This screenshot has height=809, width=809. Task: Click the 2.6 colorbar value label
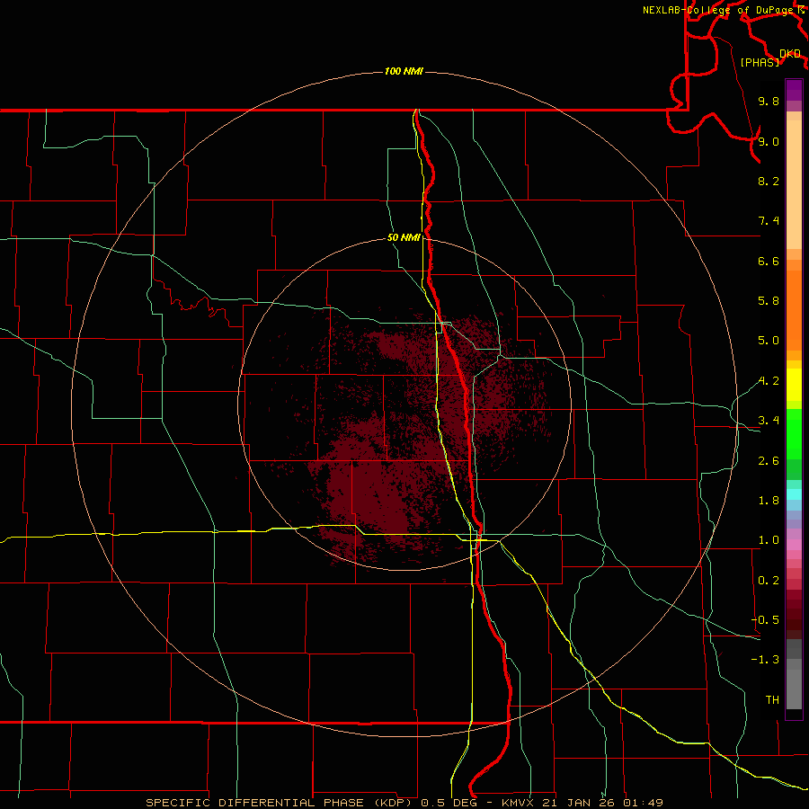point(769,461)
